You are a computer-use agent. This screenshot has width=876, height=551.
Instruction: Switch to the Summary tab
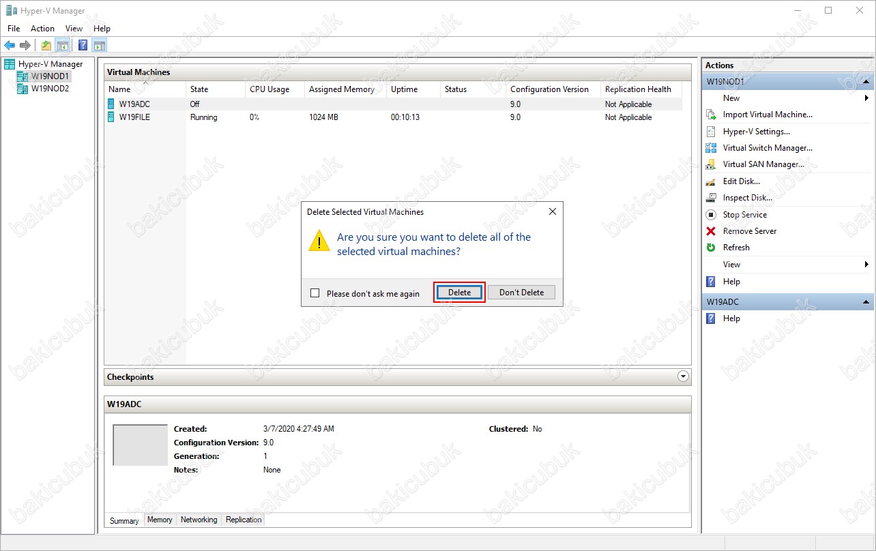[124, 520]
